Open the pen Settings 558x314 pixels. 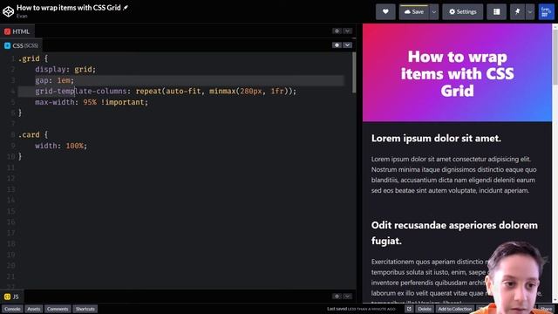click(463, 11)
